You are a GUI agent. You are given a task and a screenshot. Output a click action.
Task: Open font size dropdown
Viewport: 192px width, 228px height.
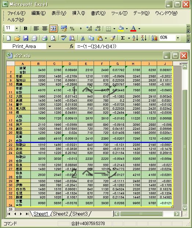17,28
